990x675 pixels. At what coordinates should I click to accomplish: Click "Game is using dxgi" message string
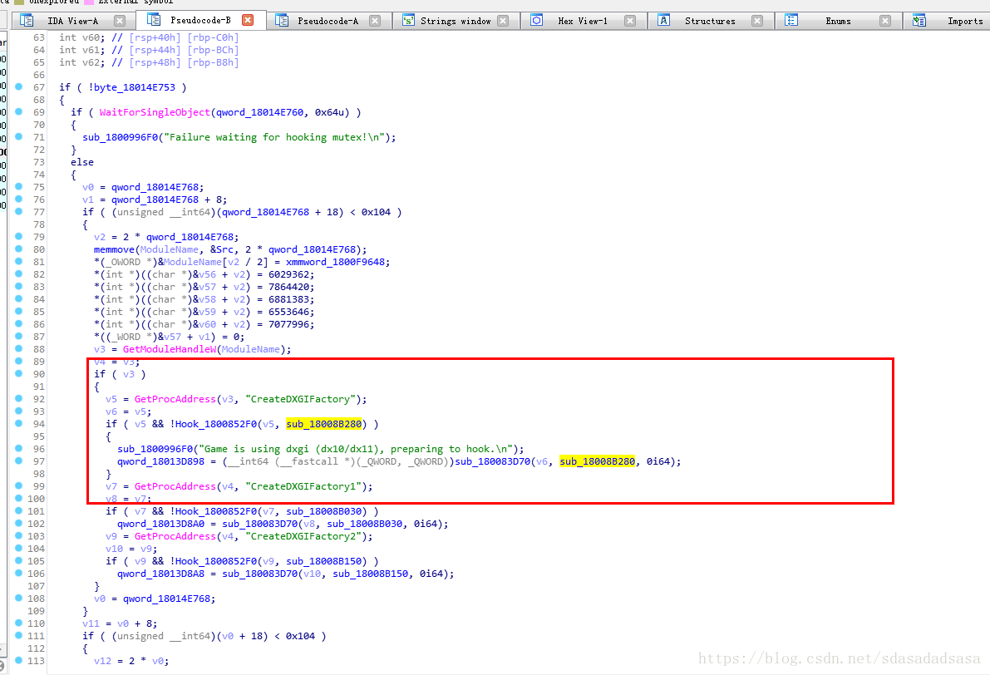(356, 449)
